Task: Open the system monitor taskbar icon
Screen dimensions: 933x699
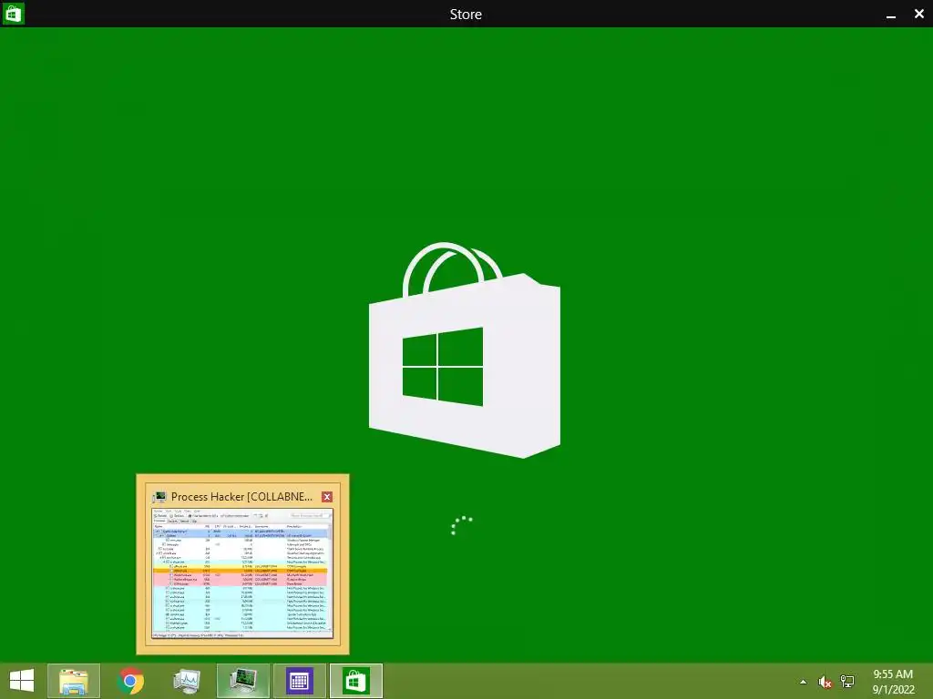Action: 186,681
